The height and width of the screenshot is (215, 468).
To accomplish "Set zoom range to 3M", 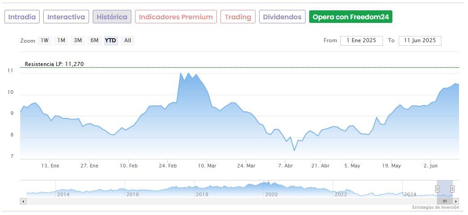I will pos(78,40).
